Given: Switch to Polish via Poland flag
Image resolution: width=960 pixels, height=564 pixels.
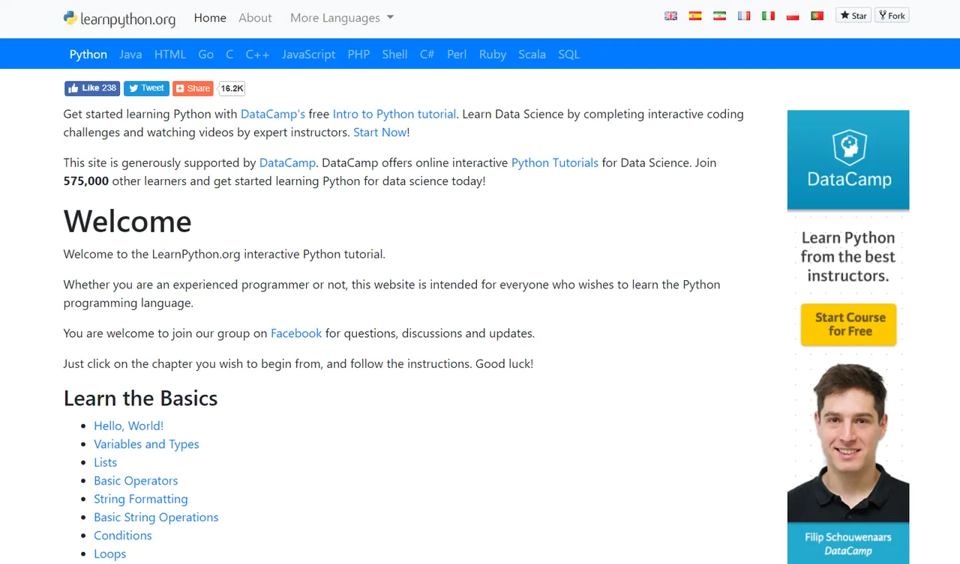Looking at the screenshot, I should 793,16.
